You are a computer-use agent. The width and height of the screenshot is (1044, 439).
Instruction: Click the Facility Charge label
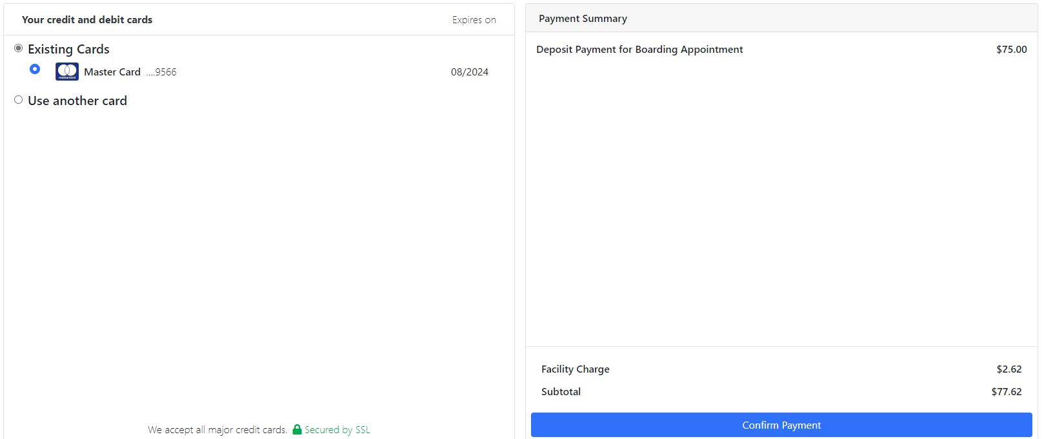pos(576,369)
